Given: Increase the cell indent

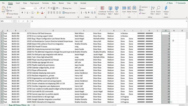Looking at the screenshot, I should tap(60, 13).
